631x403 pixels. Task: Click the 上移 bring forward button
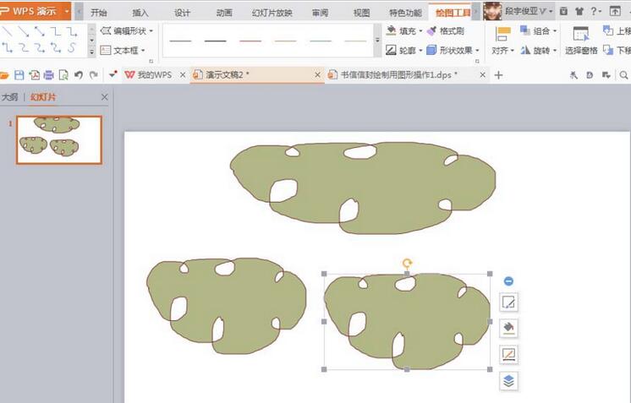617,30
